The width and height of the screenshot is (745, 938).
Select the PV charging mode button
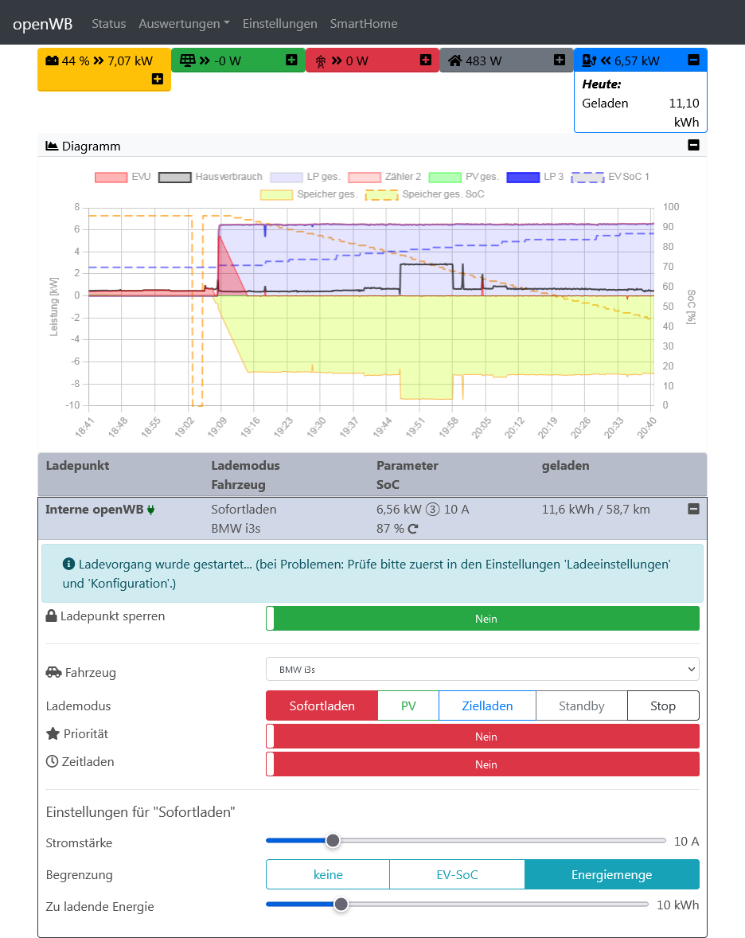click(408, 706)
